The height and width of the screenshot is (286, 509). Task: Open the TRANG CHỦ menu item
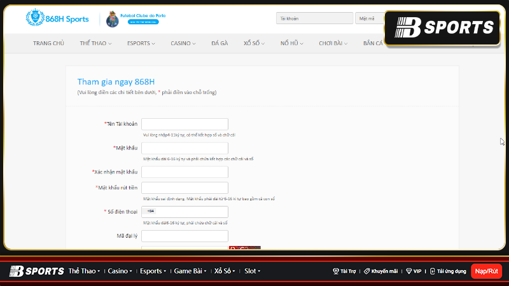(x=48, y=43)
